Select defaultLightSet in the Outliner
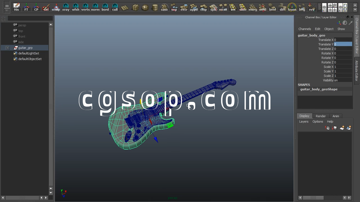The image size is (360, 202). (29, 53)
